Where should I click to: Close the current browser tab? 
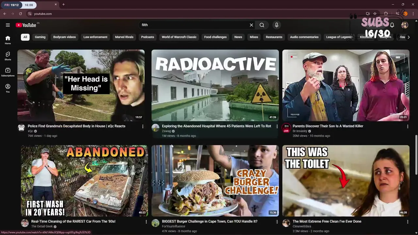(56, 5)
